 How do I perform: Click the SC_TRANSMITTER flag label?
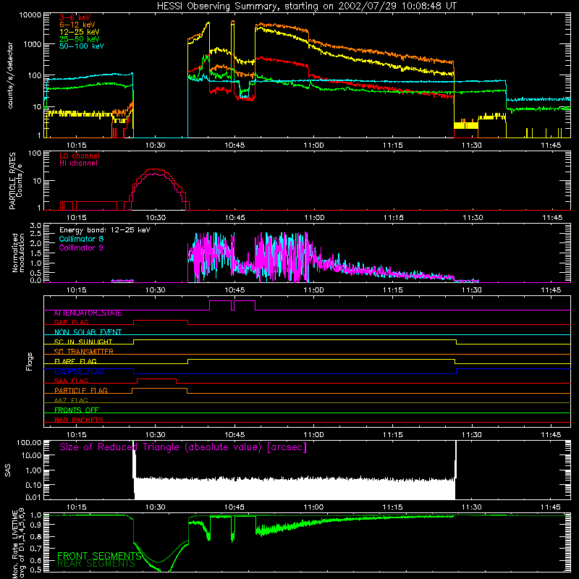[83, 352]
